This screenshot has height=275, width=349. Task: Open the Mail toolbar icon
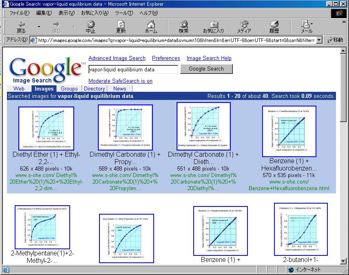point(306,25)
